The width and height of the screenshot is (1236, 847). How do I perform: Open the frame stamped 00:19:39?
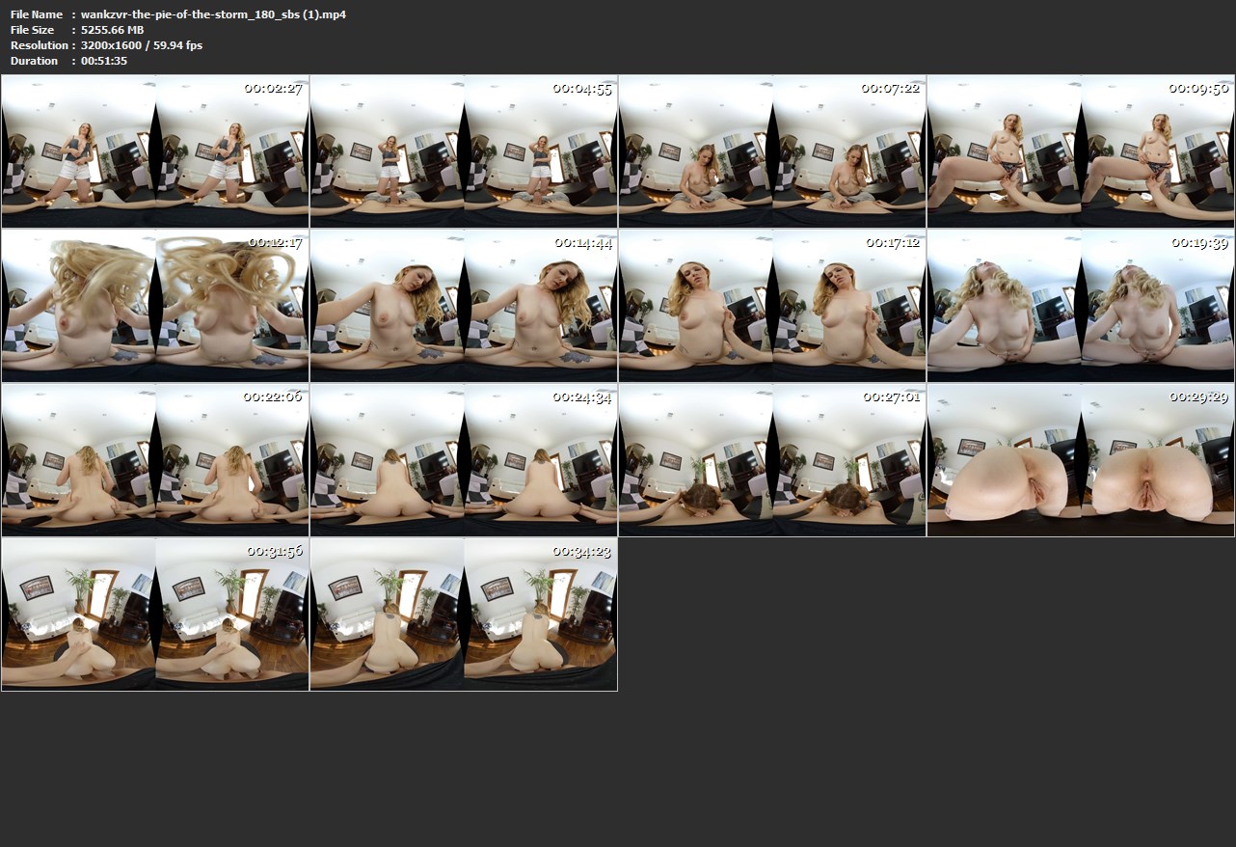click(x=1081, y=306)
